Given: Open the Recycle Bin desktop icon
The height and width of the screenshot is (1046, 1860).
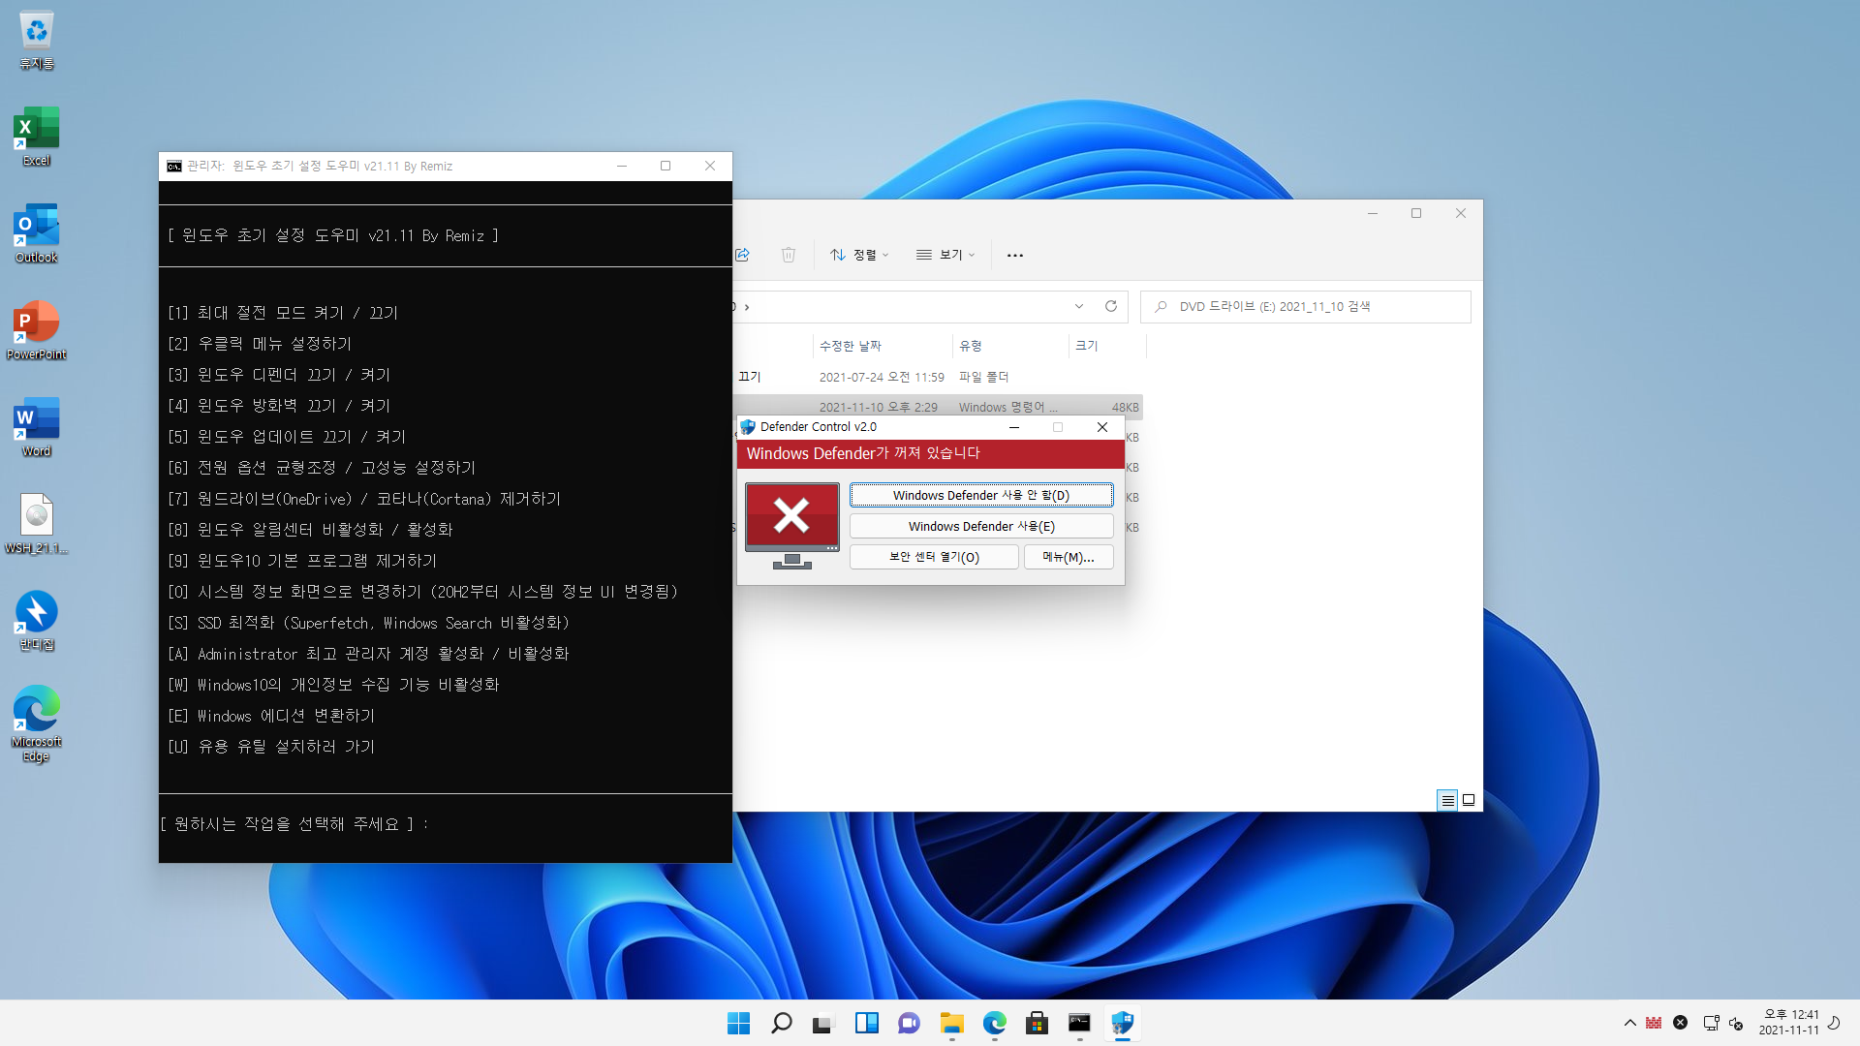Looking at the screenshot, I should click(x=36, y=41).
